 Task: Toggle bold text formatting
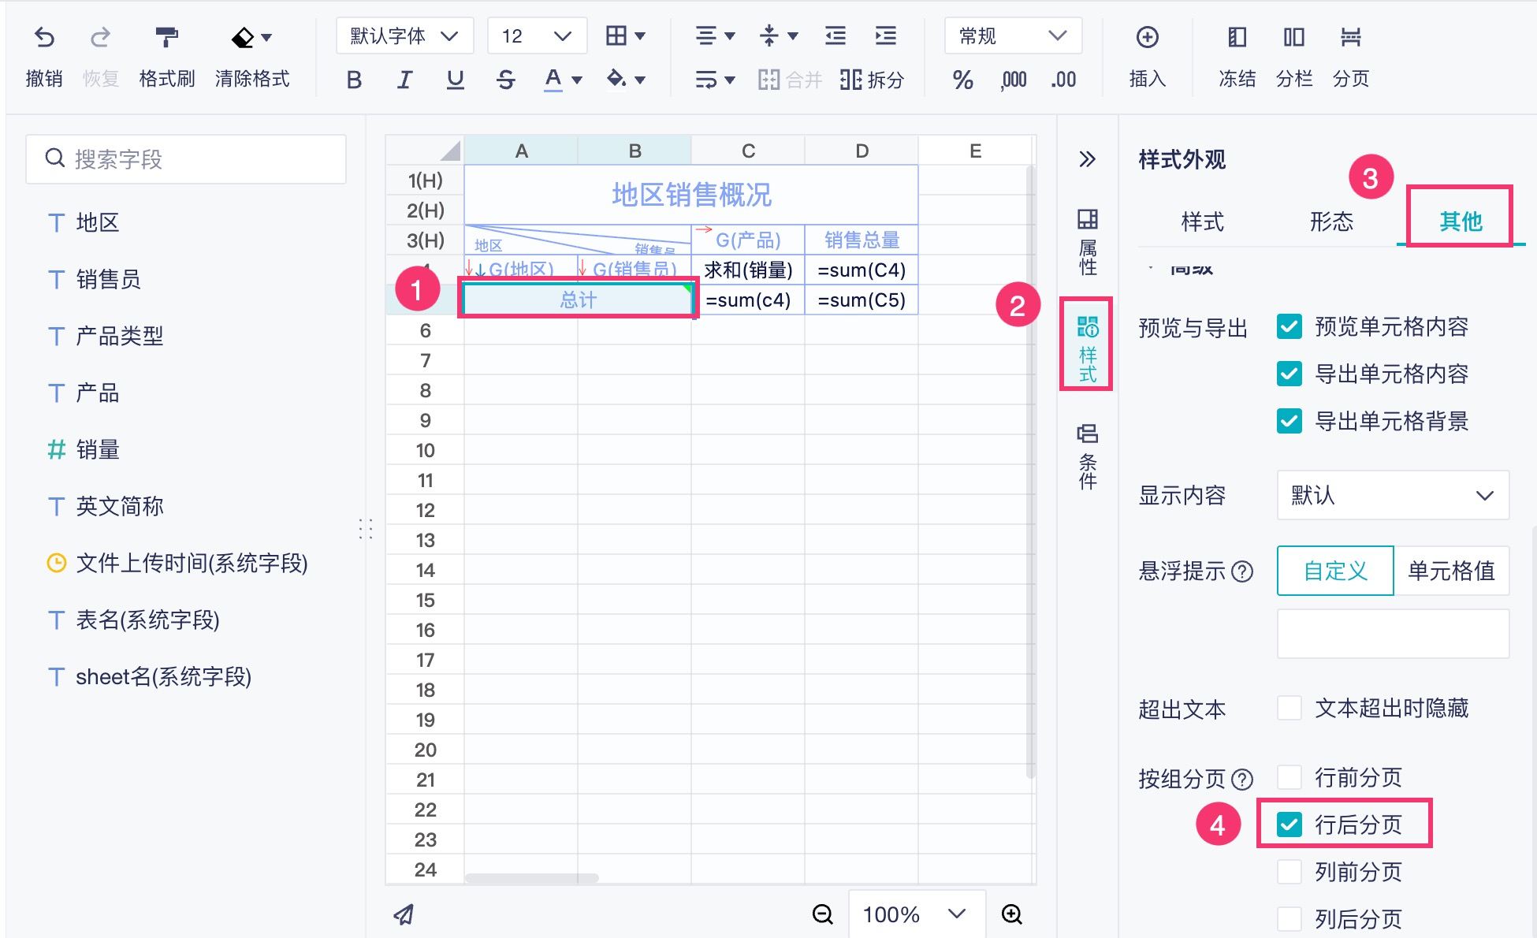click(354, 80)
